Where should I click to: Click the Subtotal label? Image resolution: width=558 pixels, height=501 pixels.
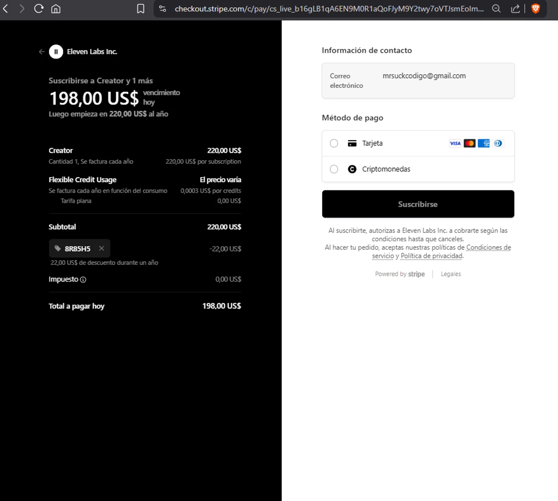tap(62, 227)
